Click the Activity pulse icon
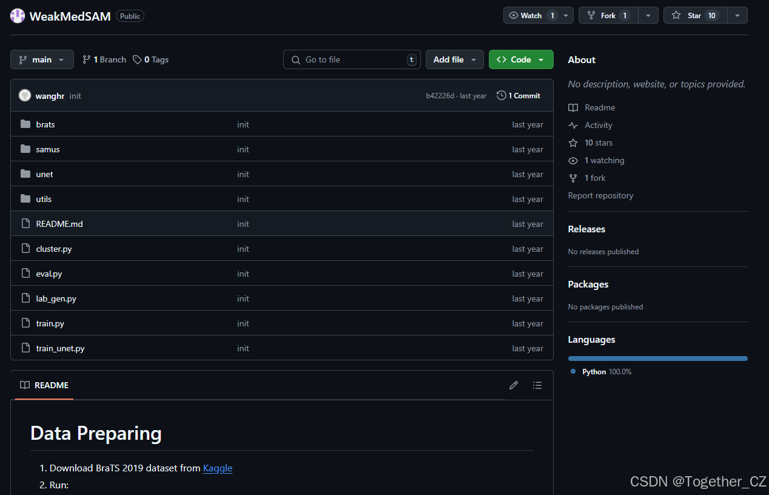The image size is (769, 495). [x=573, y=125]
